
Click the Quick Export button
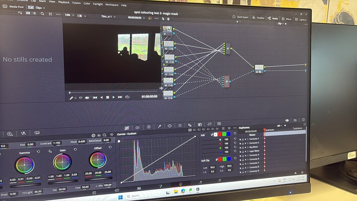(241, 17)
